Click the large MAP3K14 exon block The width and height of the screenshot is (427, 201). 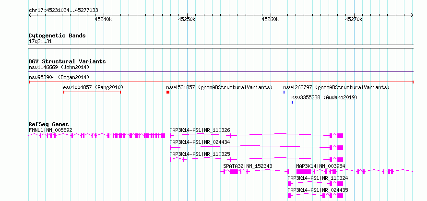point(304,172)
